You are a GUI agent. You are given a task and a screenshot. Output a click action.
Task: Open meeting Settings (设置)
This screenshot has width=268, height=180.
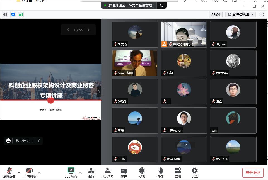195,172
